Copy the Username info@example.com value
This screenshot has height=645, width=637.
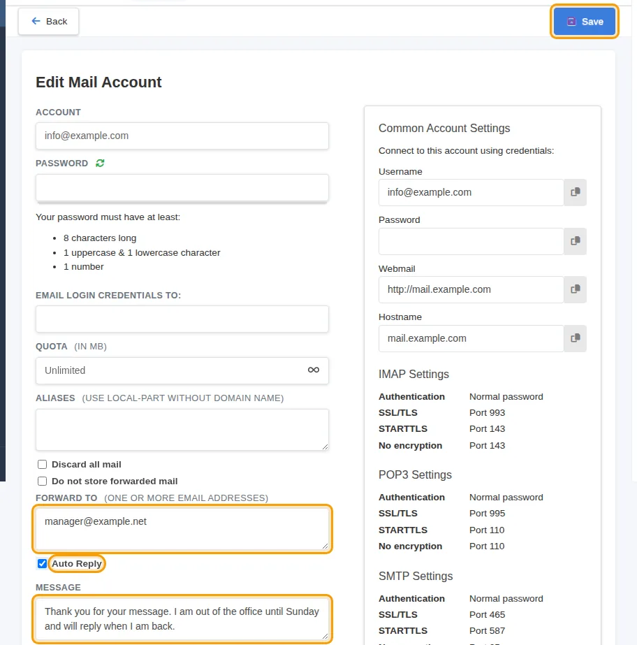point(575,192)
